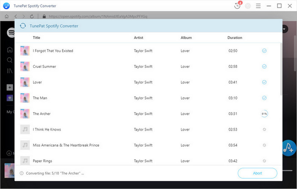Select the title 'Paper Rings'
The width and height of the screenshot is (297, 189).
click(x=42, y=161)
